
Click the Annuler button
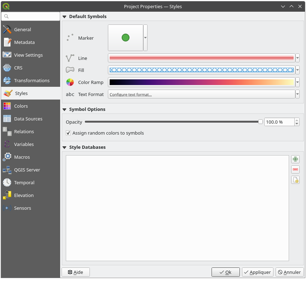(289, 272)
